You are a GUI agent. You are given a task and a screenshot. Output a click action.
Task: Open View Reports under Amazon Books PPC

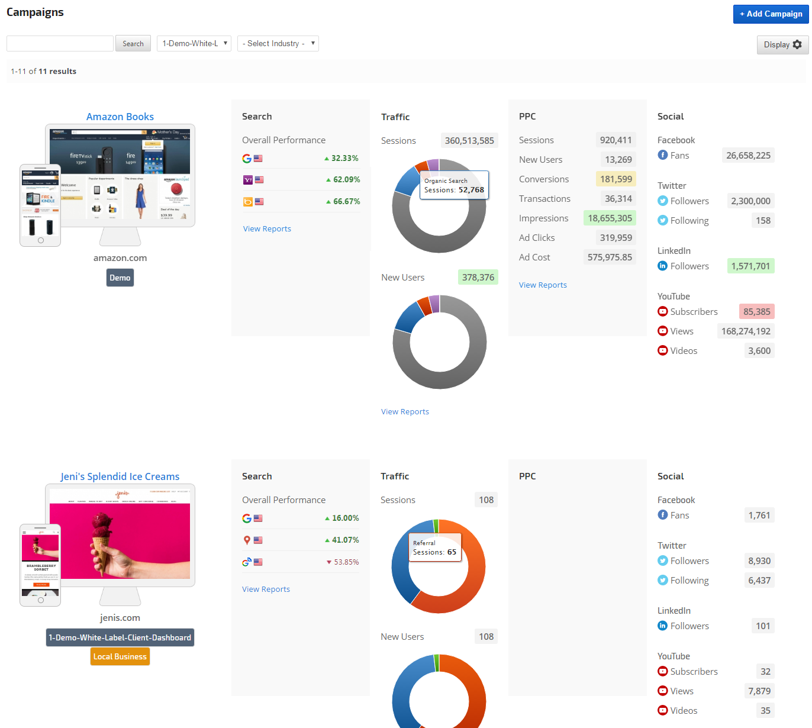[x=543, y=285]
